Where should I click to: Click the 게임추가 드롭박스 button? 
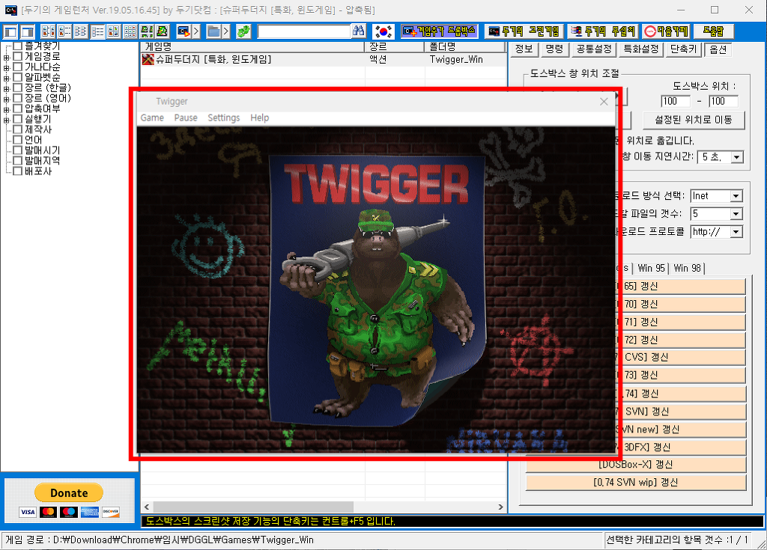tap(439, 31)
